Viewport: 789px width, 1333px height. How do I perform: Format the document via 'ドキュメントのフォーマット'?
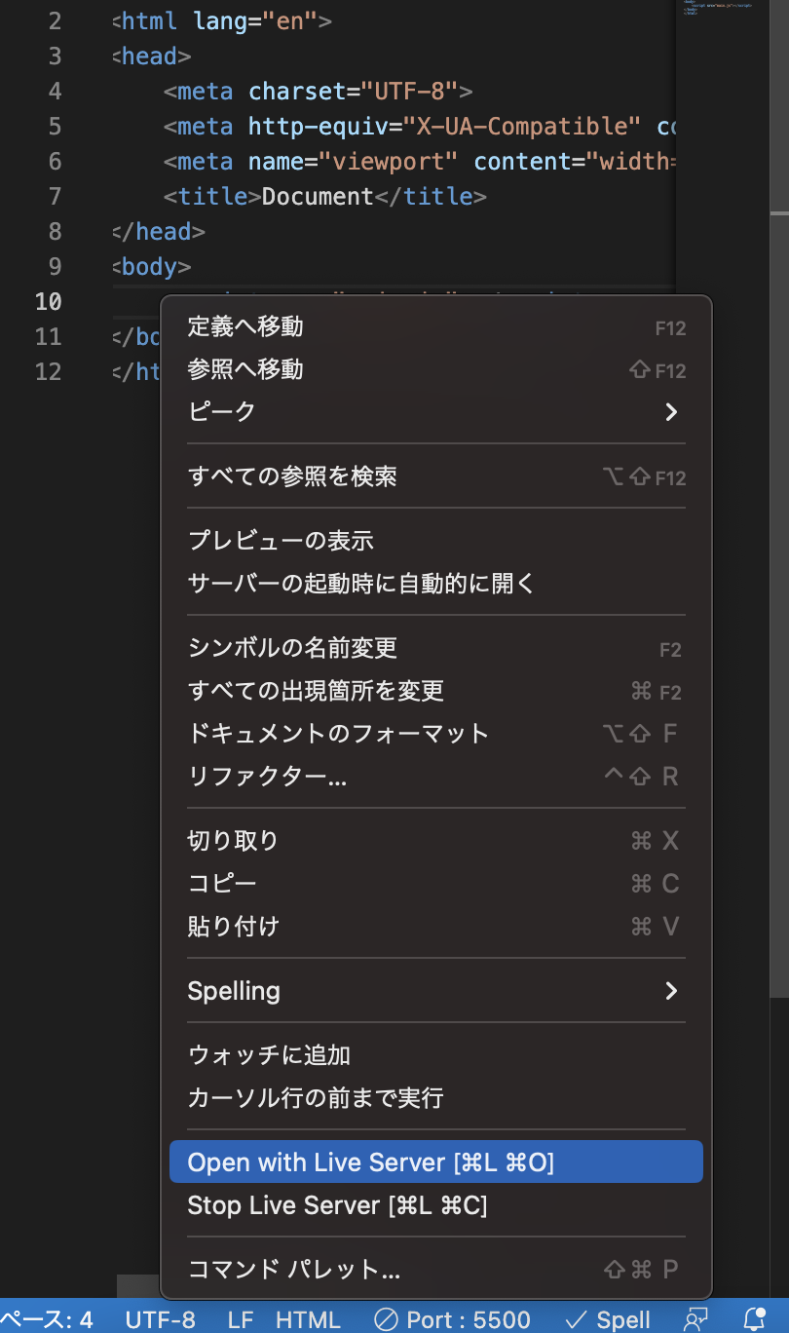pyautogui.click(x=336, y=733)
